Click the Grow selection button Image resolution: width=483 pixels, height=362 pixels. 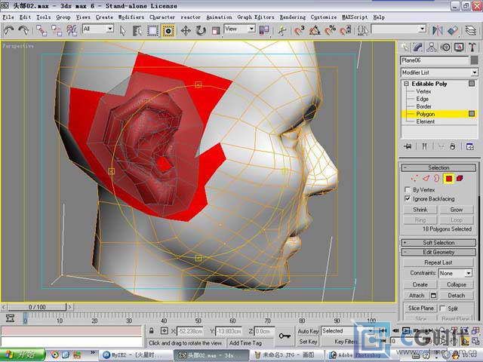click(x=456, y=210)
